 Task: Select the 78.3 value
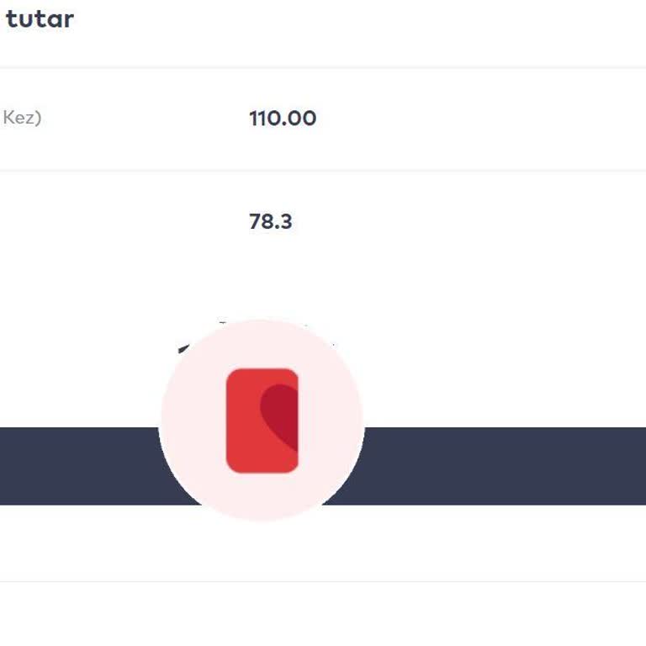click(x=271, y=222)
